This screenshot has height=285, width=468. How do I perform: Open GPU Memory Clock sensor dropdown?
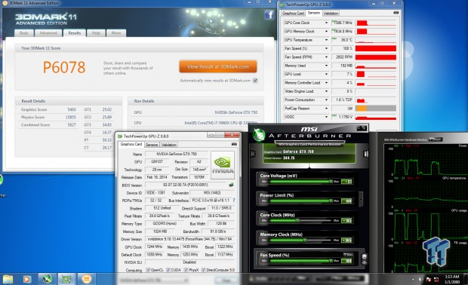(326, 32)
